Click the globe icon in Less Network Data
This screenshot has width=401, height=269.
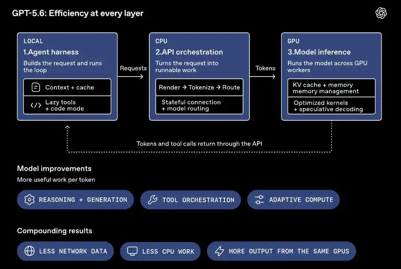click(x=30, y=251)
